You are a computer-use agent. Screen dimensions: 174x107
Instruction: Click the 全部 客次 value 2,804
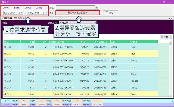click(57, 105)
